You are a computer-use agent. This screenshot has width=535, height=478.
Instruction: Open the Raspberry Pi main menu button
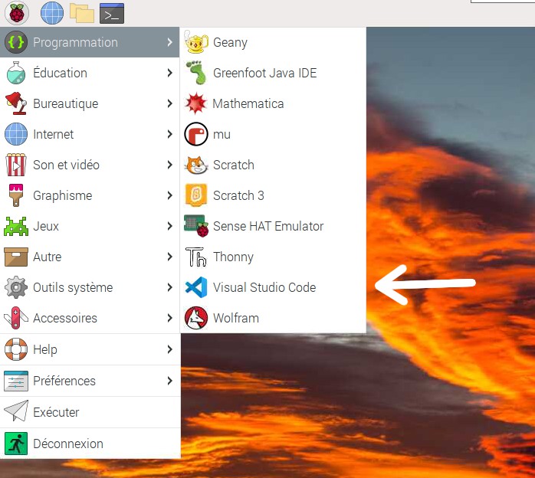(x=17, y=13)
